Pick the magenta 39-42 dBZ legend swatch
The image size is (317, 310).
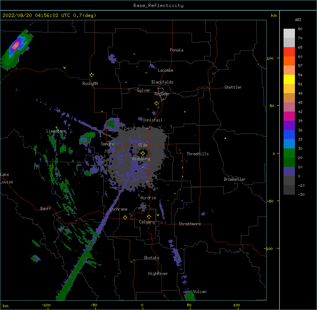coord(289,116)
